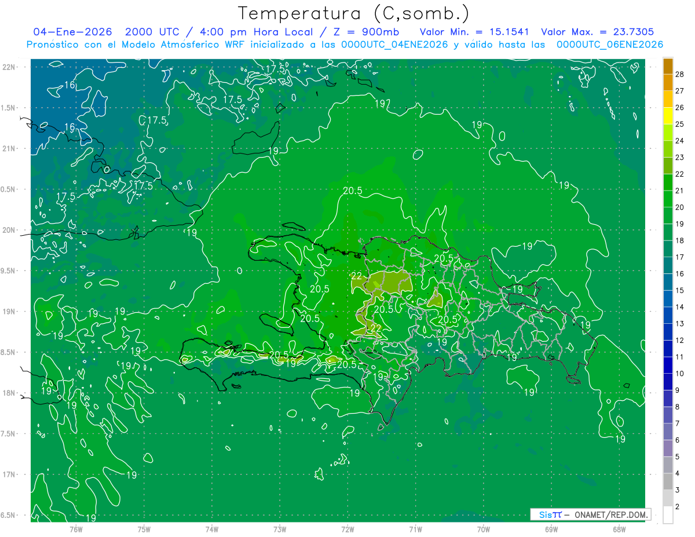Click the '17N' latitude axis label

click(9, 474)
